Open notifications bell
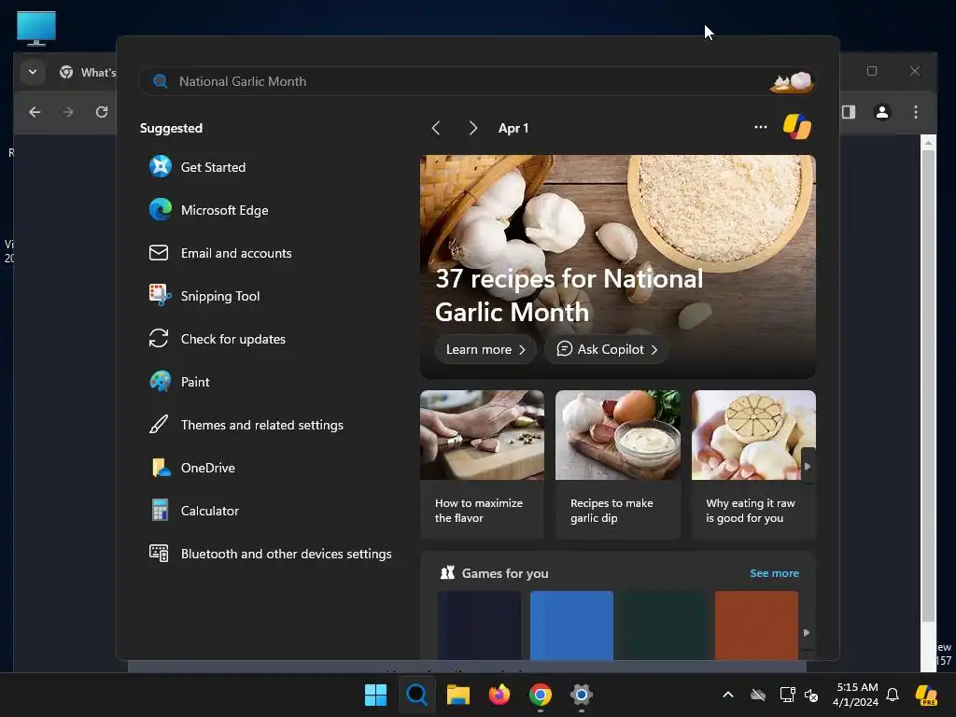Image resolution: width=956 pixels, height=717 pixels. point(893,695)
